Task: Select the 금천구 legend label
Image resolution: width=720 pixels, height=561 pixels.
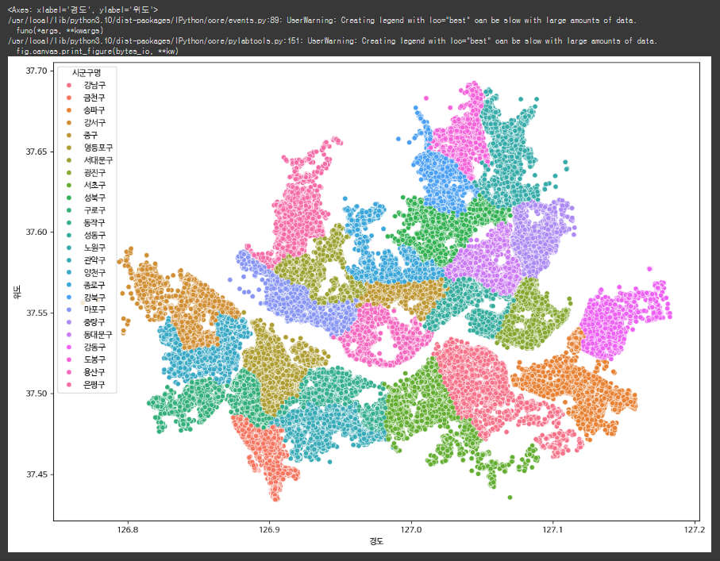Action: (x=94, y=98)
